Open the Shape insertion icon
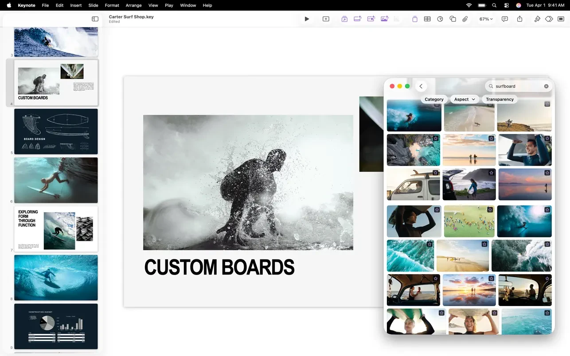 (x=453, y=19)
